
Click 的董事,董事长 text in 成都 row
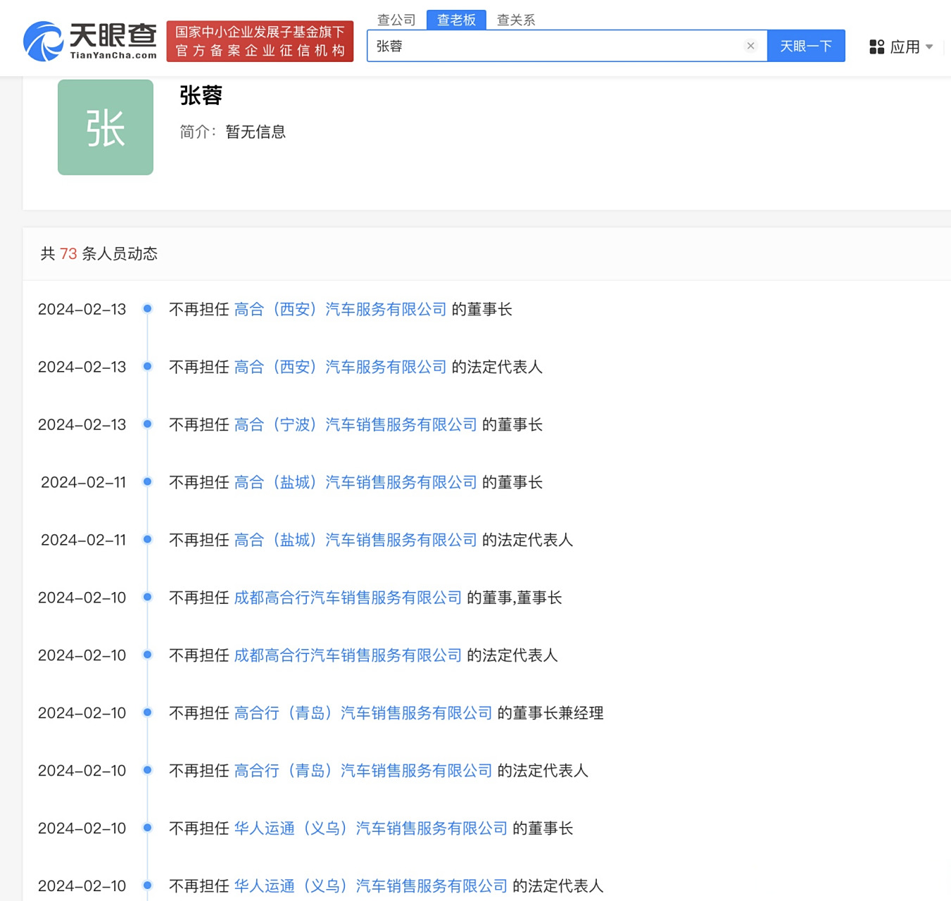515,598
